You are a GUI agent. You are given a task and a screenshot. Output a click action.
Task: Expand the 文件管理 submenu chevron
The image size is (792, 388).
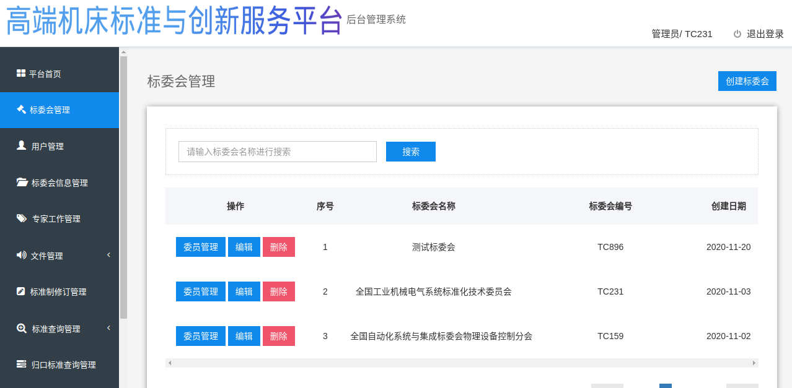pos(108,255)
